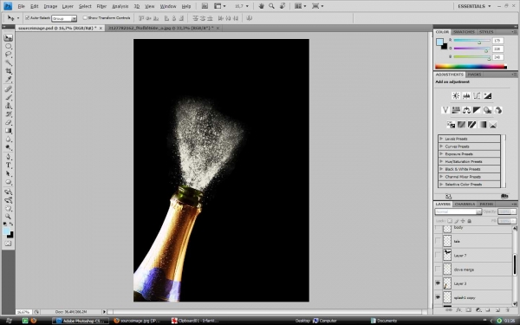Select the Elliptical Marquee tool
The width and height of the screenshot is (520, 325).
[9, 46]
